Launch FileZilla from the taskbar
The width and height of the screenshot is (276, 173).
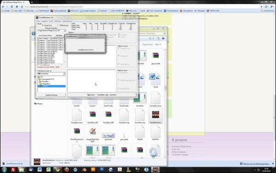tap(13, 170)
